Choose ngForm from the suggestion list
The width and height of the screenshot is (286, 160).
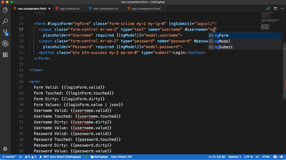tap(245, 35)
